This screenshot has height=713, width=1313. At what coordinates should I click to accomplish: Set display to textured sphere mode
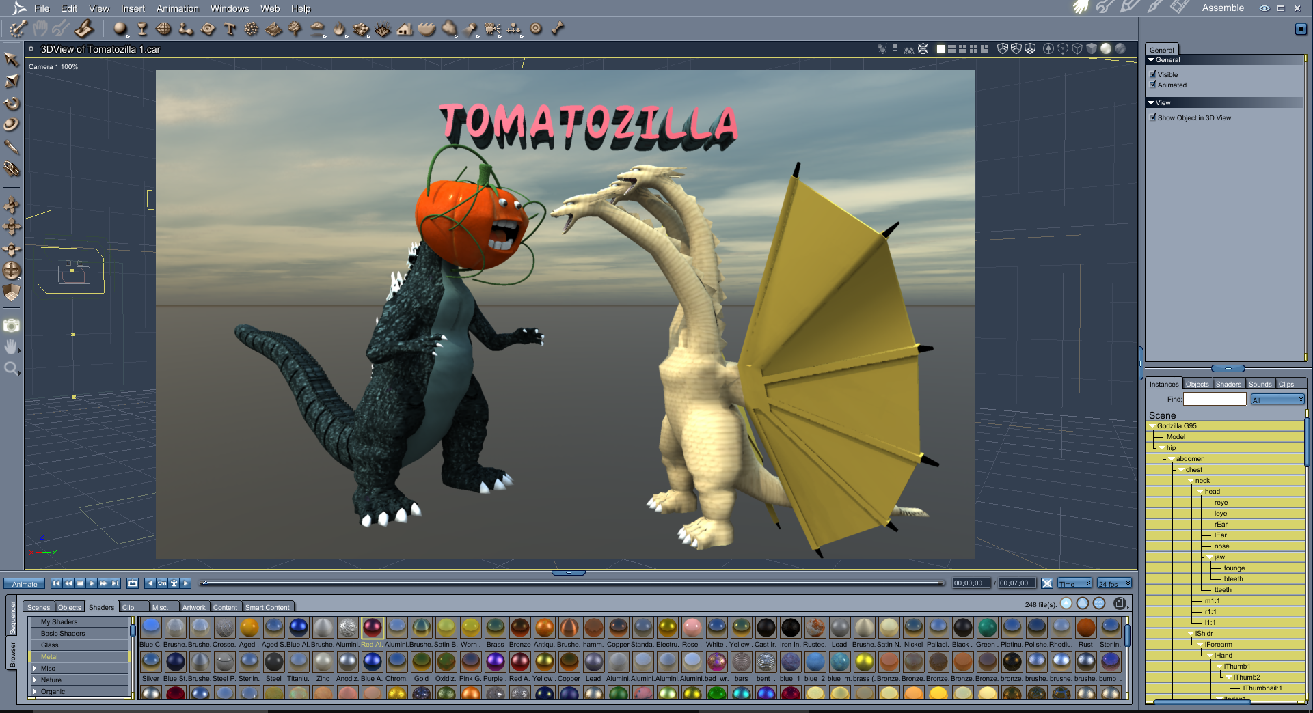coord(1120,48)
